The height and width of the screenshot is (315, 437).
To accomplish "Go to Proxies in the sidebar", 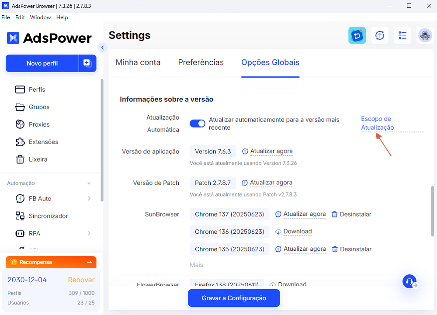I will [39, 124].
